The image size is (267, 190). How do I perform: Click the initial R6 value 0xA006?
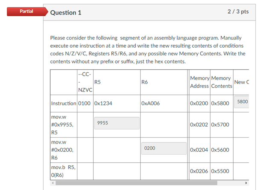click(x=151, y=104)
